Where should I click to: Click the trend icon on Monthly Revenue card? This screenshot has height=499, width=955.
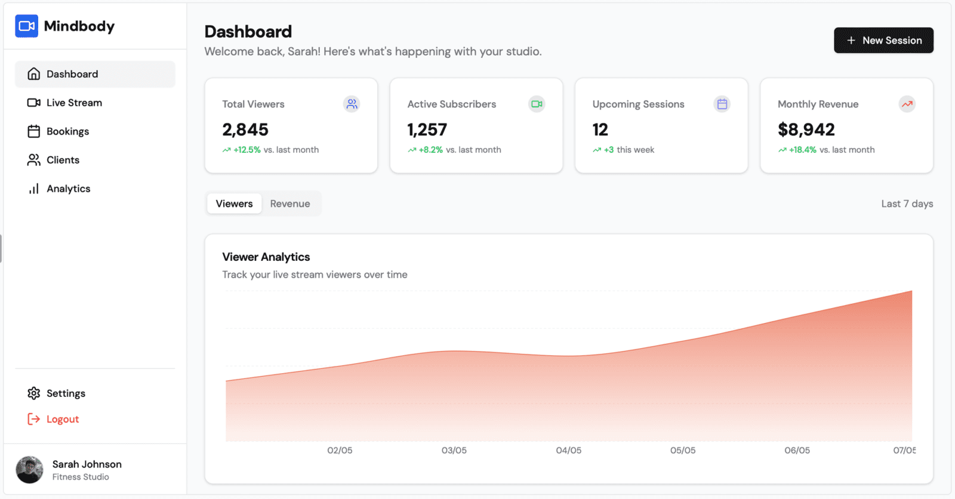(907, 104)
